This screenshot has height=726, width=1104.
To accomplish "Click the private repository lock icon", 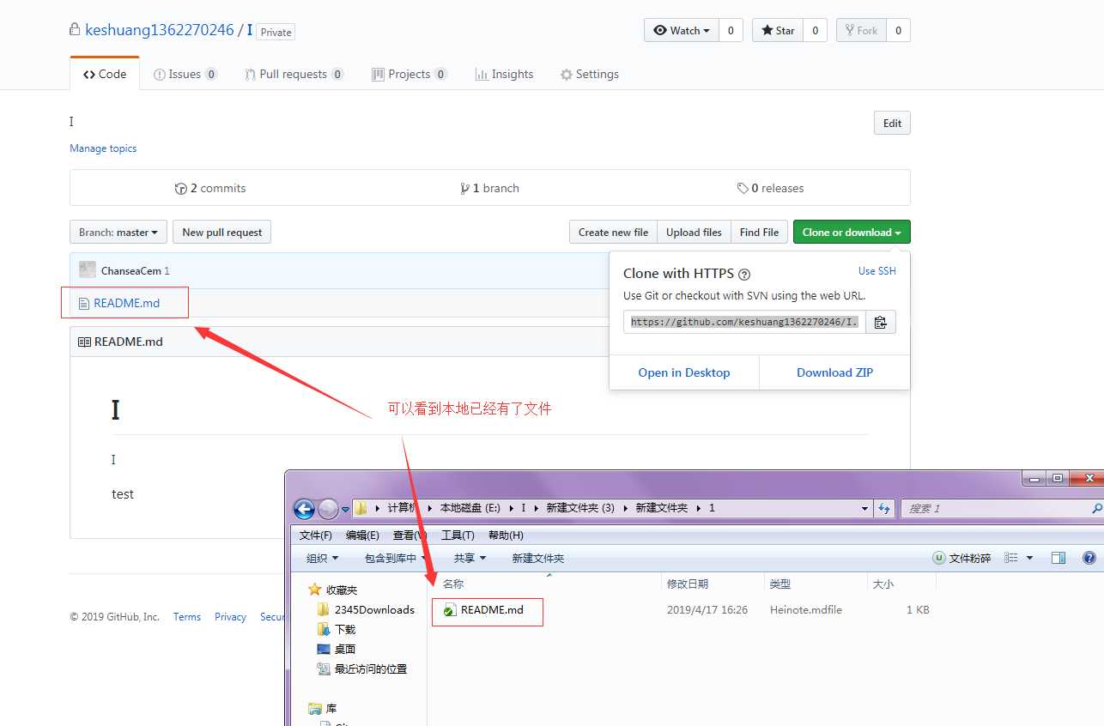I will click(x=75, y=29).
